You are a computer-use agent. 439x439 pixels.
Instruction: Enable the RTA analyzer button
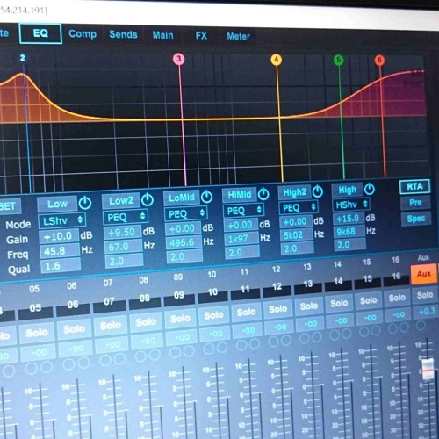[x=414, y=186]
